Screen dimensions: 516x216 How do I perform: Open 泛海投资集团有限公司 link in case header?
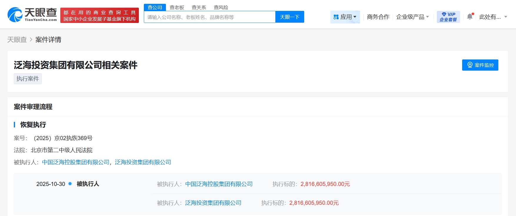(x=143, y=162)
